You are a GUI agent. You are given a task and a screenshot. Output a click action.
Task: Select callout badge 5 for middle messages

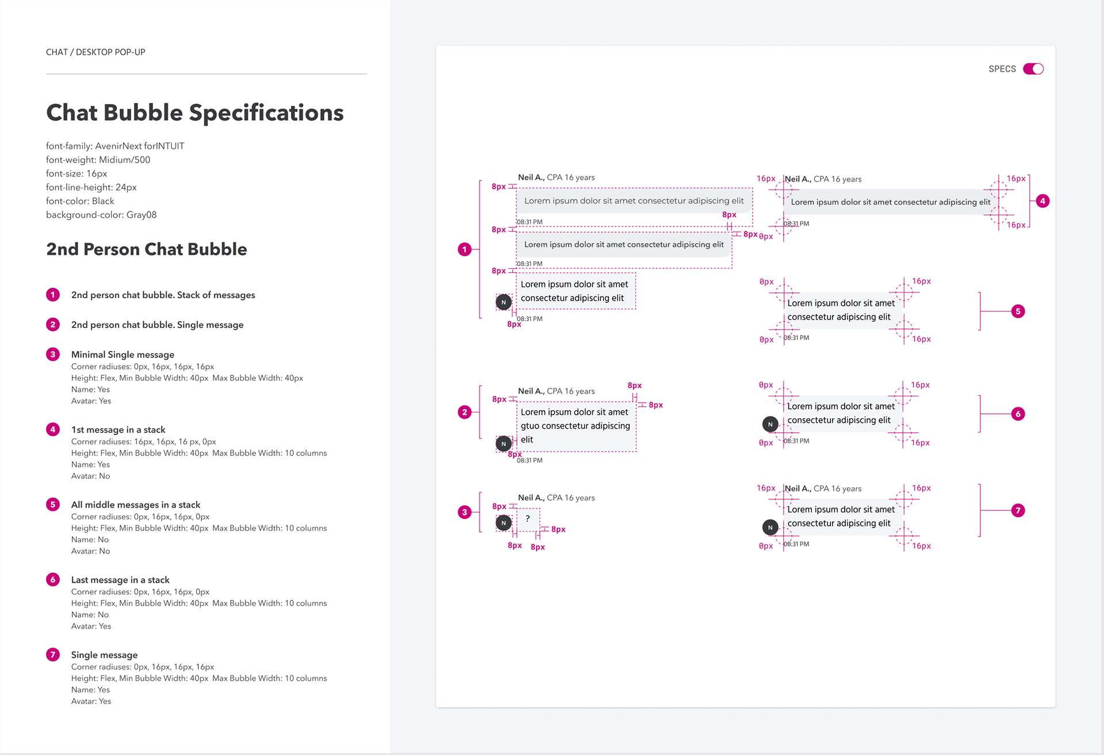pyautogui.click(x=1018, y=311)
